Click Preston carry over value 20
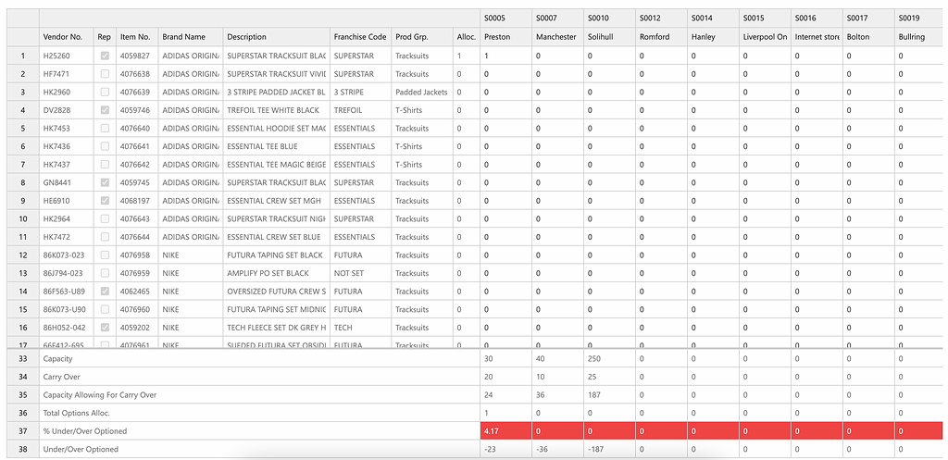Image resolution: width=948 pixels, height=460 pixels. [505, 377]
